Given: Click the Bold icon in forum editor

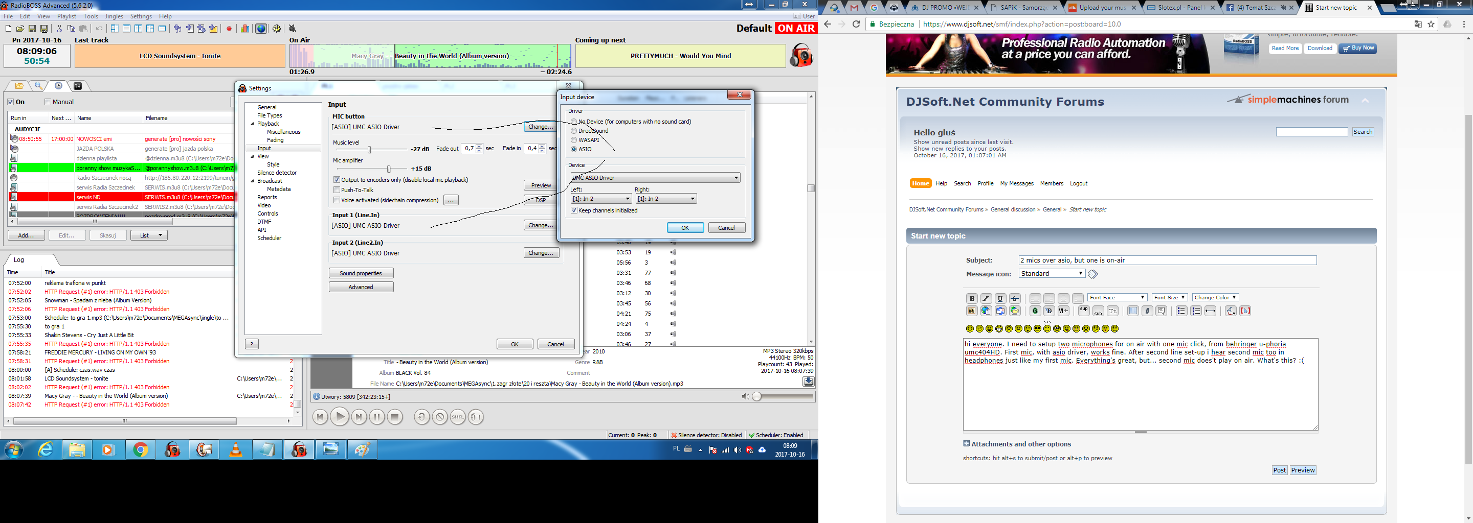Looking at the screenshot, I should point(972,298).
